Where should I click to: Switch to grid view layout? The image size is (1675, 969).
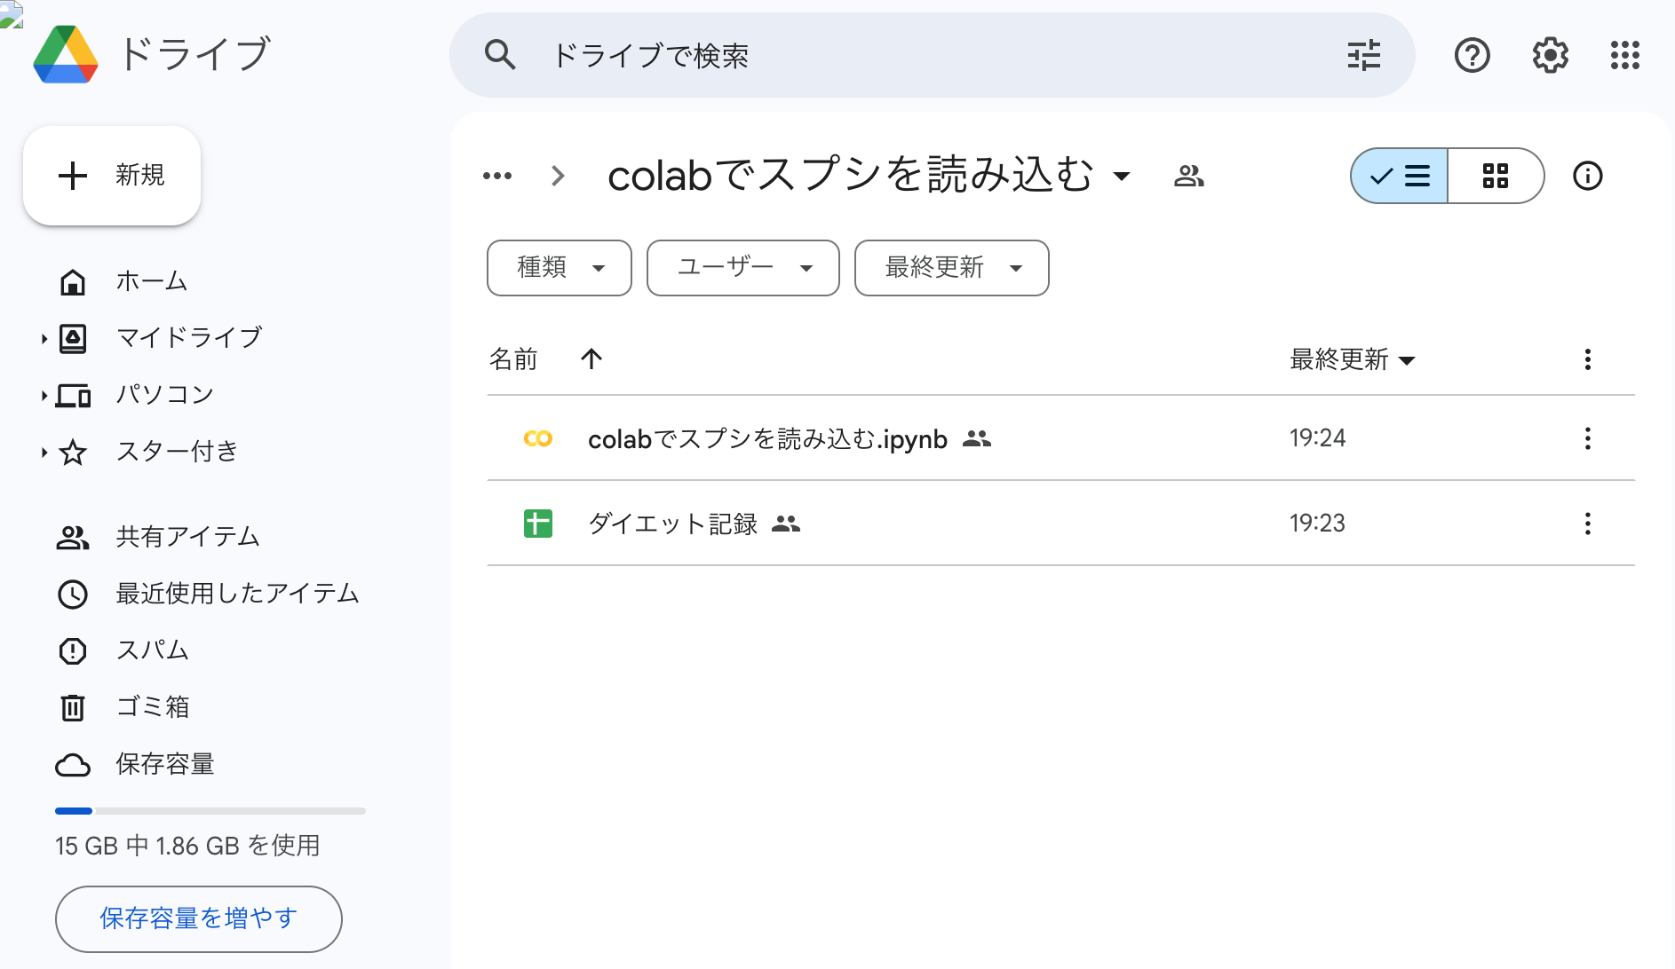[1496, 176]
